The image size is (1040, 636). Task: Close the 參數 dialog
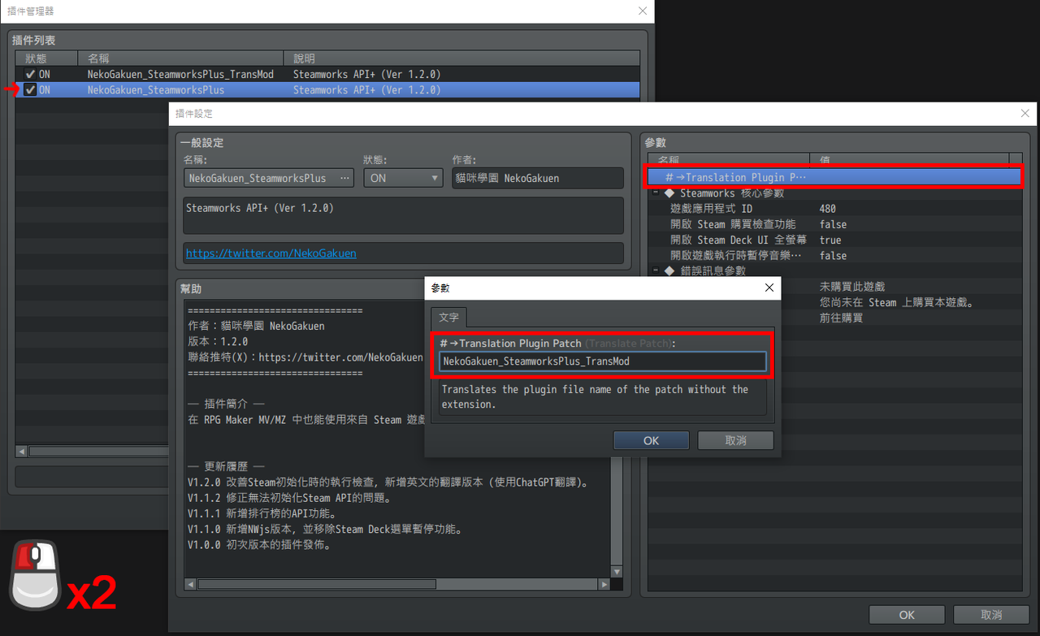click(x=769, y=288)
